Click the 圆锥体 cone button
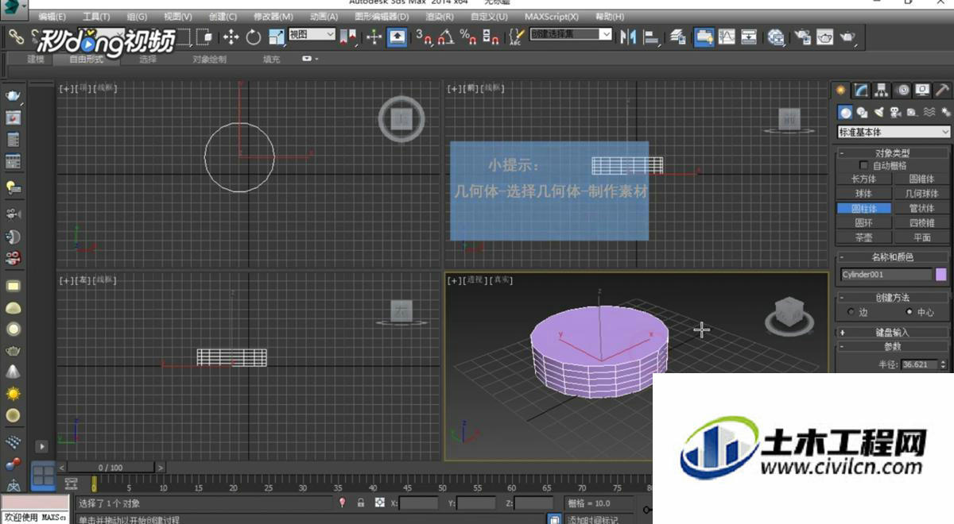 click(x=921, y=179)
